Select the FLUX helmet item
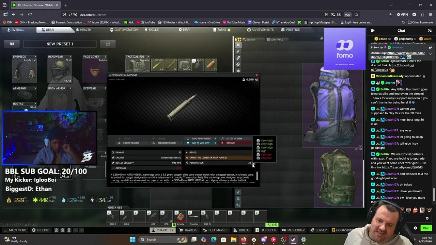Screen dimensions: 436x245 tap(60, 71)
